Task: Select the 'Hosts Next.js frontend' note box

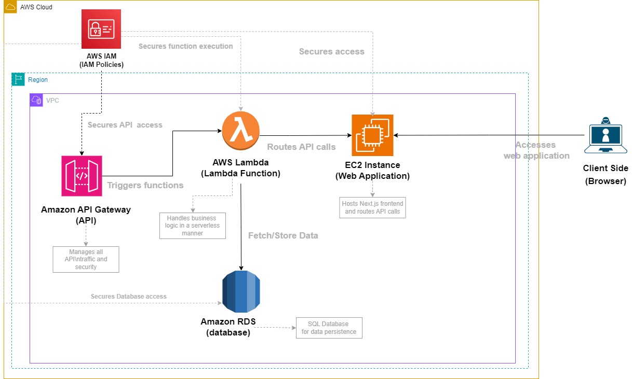Action: pos(372,207)
